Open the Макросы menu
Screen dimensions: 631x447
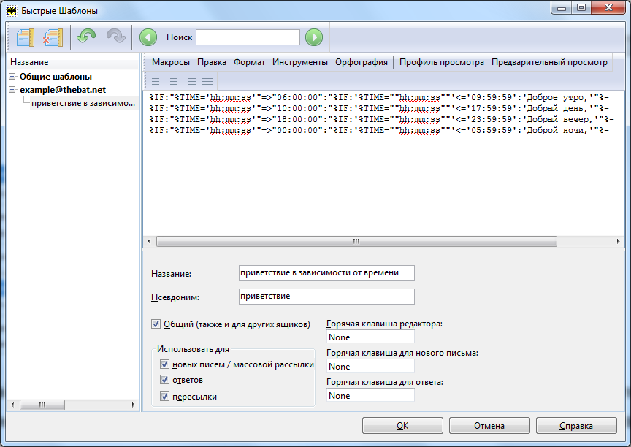171,62
